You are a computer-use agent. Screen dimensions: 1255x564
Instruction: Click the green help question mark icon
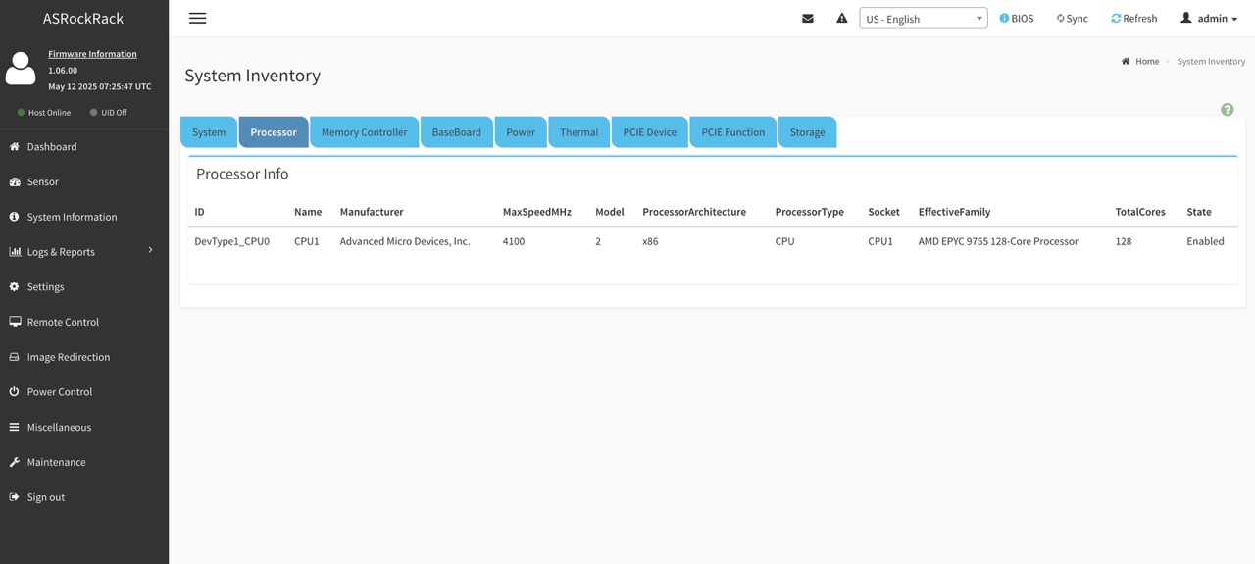[1227, 110]
